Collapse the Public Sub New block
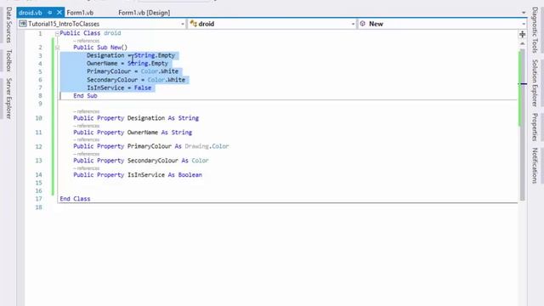Screen dimensions: 544x306 [57, 48]
